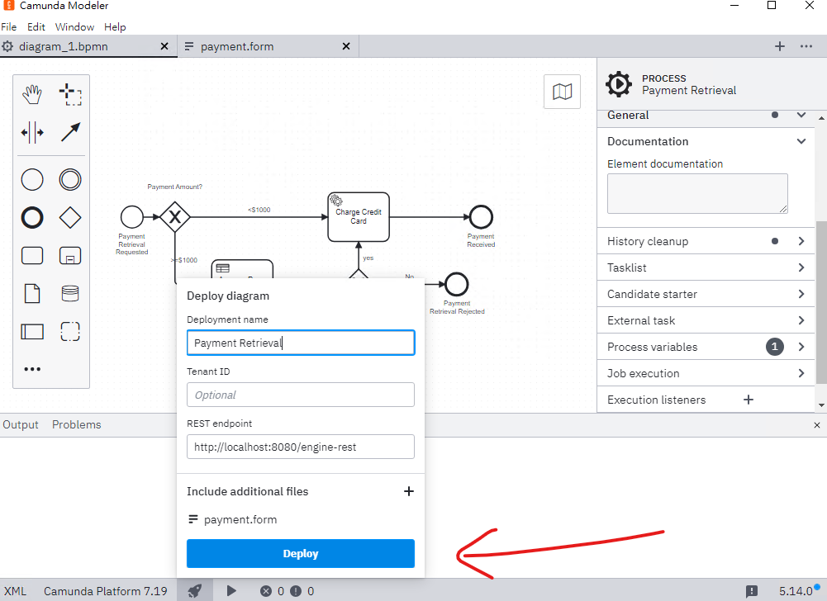Add additional files with plus icon

click(409, 491)
